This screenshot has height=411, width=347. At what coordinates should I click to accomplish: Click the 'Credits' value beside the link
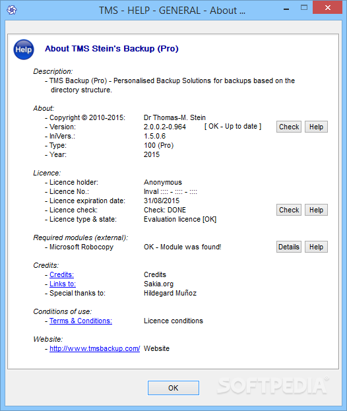[x=155, y=274]
